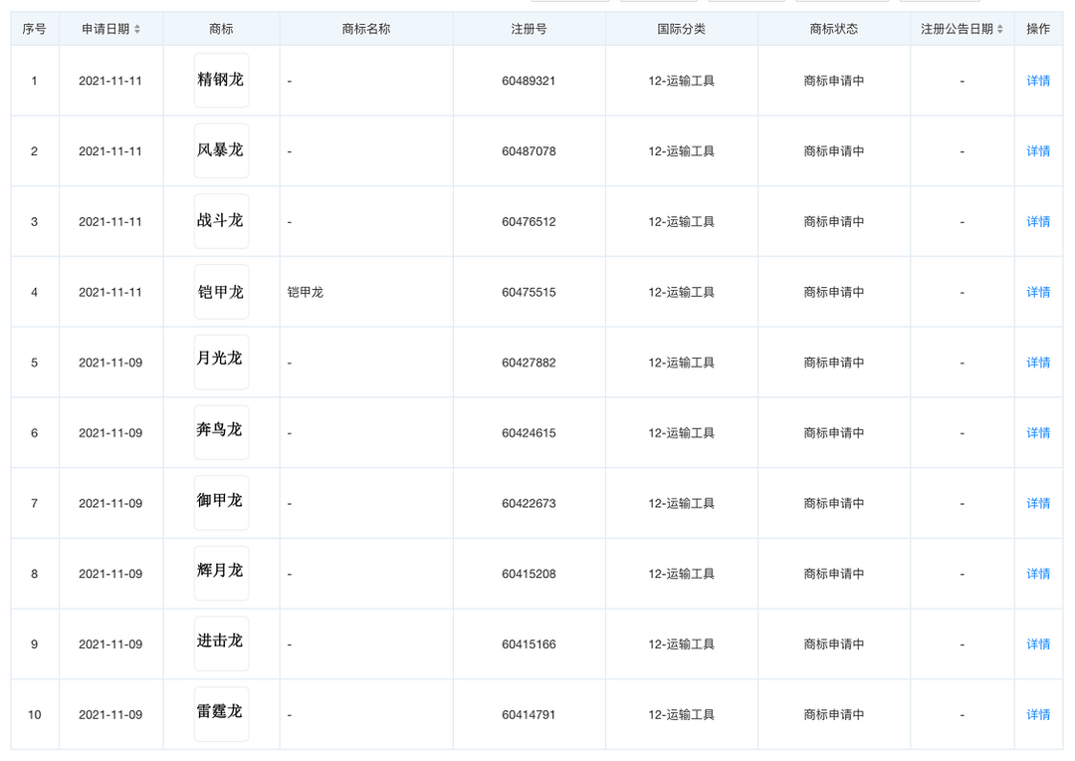The height and width of the screenshot is (761, 1075).
Task: Select registration number 60415166
Action: [x=529, y=644]
